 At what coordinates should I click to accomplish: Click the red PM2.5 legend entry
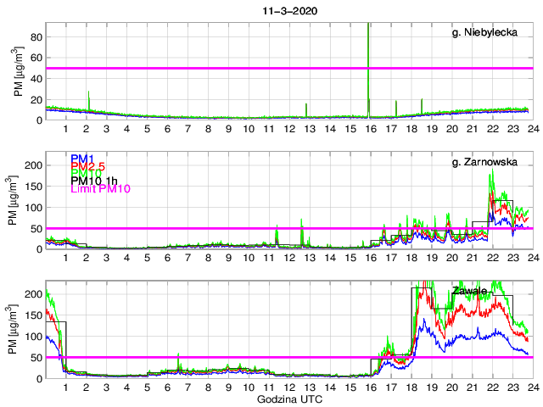coord(88,166)
